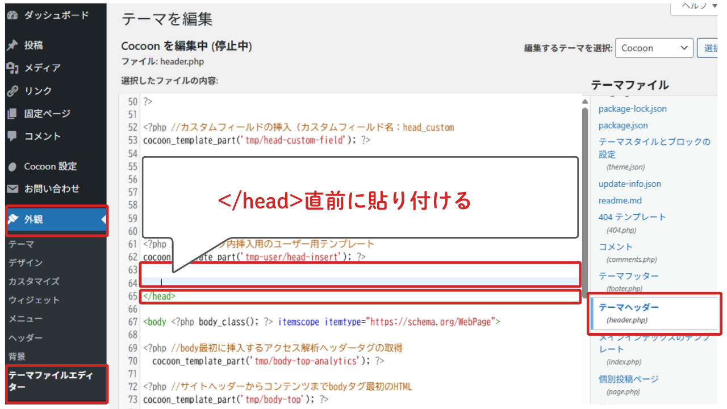Screen dimensions: 727x409
Task: Click the Posts pushpin icon
Action: tap(12, 45)
